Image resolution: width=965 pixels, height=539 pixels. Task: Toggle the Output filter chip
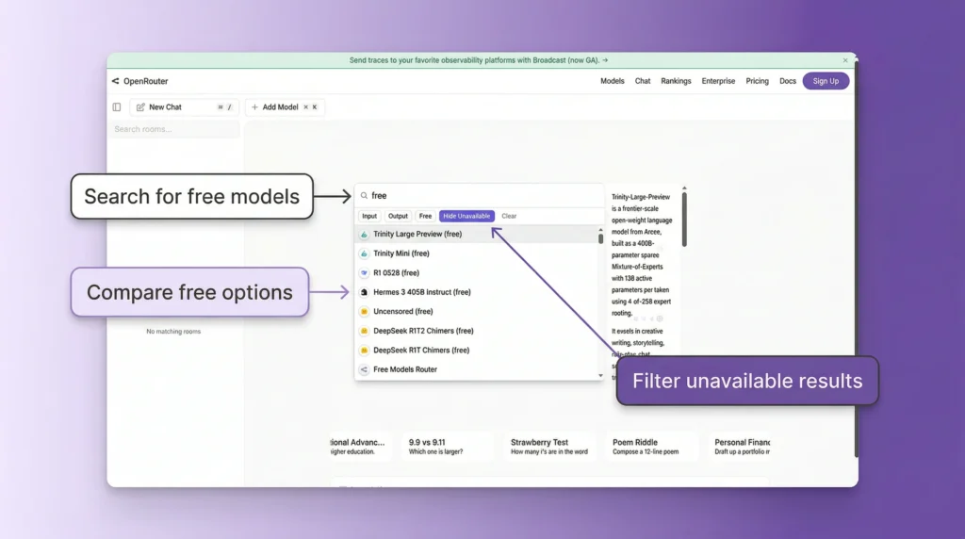(398, 216)
